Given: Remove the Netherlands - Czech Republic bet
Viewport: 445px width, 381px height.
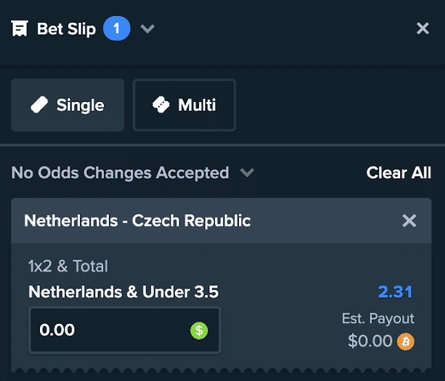Looking at the screenshot, I should pyautogui.click(x=409, y=220).
